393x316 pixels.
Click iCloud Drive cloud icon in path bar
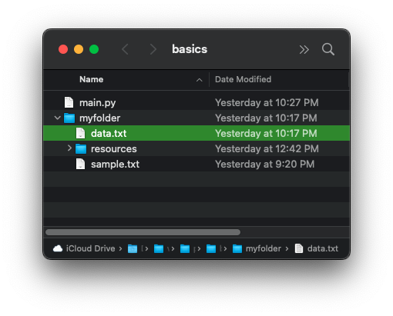point(58,248)
